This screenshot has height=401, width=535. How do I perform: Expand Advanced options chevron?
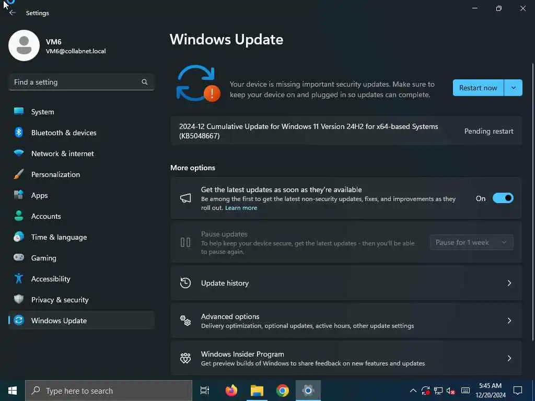click(x=509, y=321)
